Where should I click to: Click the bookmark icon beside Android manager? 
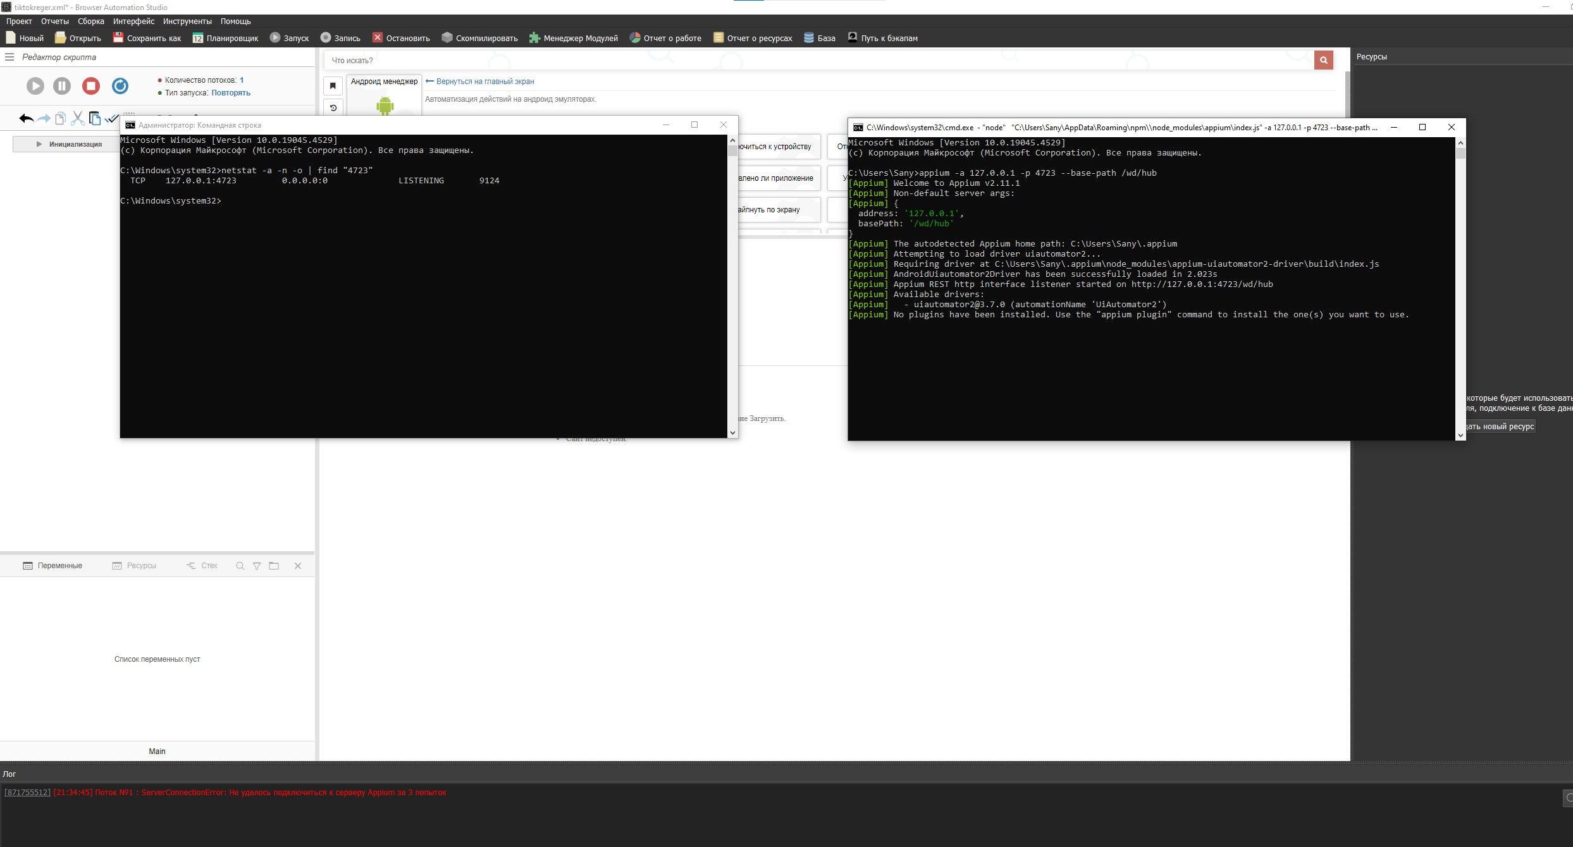pos(333,85)
